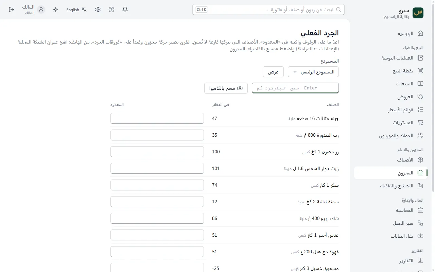Focus the barcode scan input field
The height and width of the screenshot is (272, 435).
coord(295,88)
